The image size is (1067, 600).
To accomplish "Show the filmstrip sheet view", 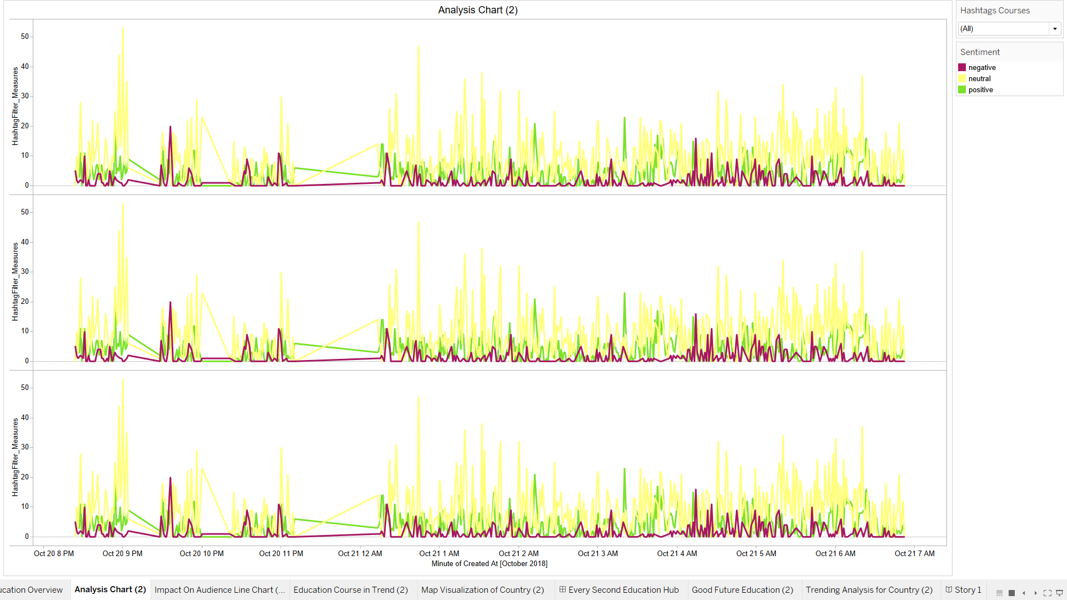I will click(x=999, y=593).
